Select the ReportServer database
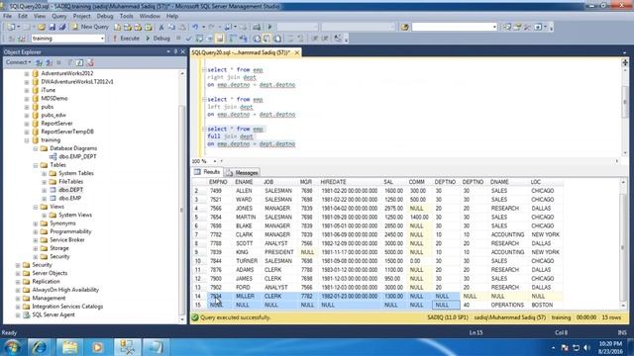Image resolution: width=634 pixels, height=356 pixels. [56, 124]
